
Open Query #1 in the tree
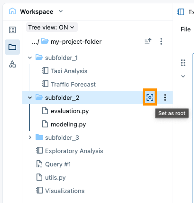(58, 164)
